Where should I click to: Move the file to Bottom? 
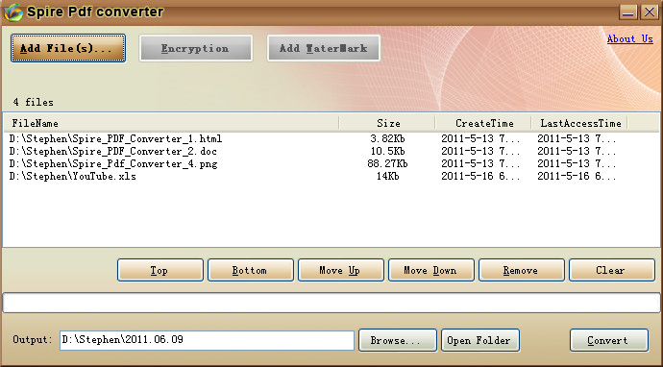click(x=251, y=270)
